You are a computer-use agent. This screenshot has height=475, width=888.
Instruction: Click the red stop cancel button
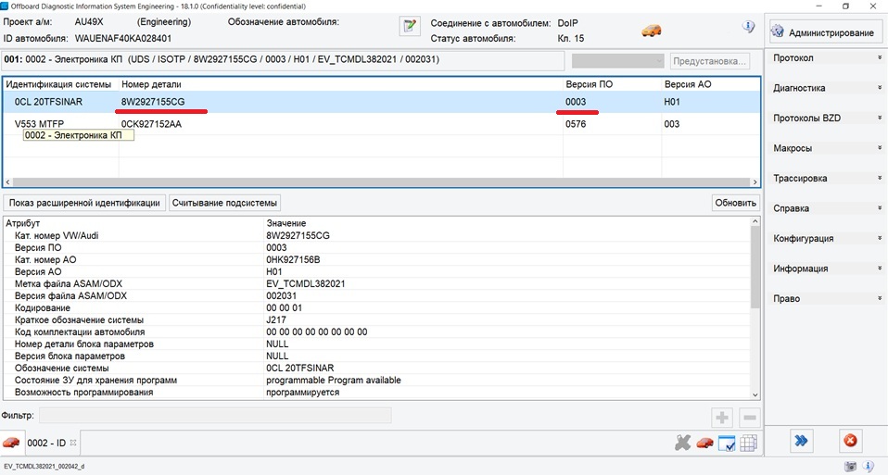pos(850,441)
